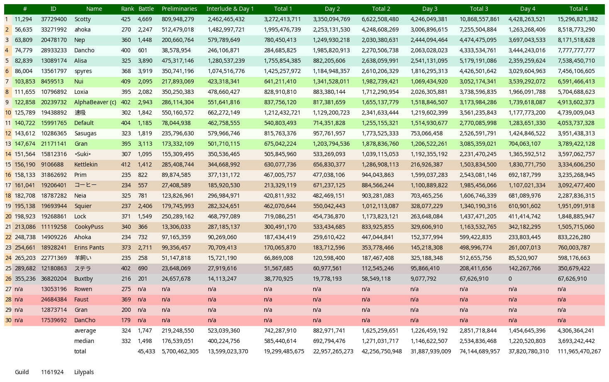Click the 'average' row label
Image resolution: width=609 pixels, height=382 pixels.
point(85,331)
